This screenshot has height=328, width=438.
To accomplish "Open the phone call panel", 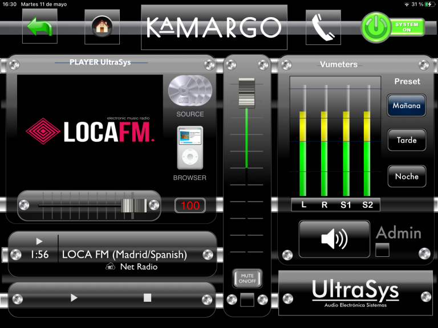I will coord(323,27).
